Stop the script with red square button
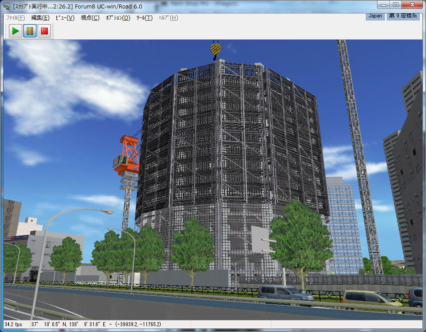 [44, 31]
